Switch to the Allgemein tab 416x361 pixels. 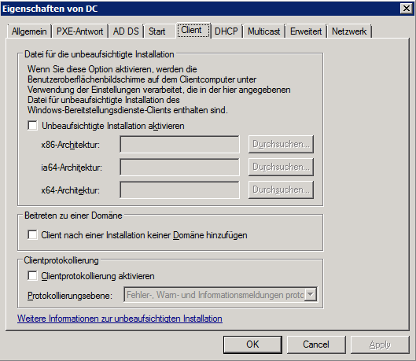[29, 31]
